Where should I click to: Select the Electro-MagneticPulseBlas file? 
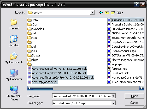(x=126, y=60)
